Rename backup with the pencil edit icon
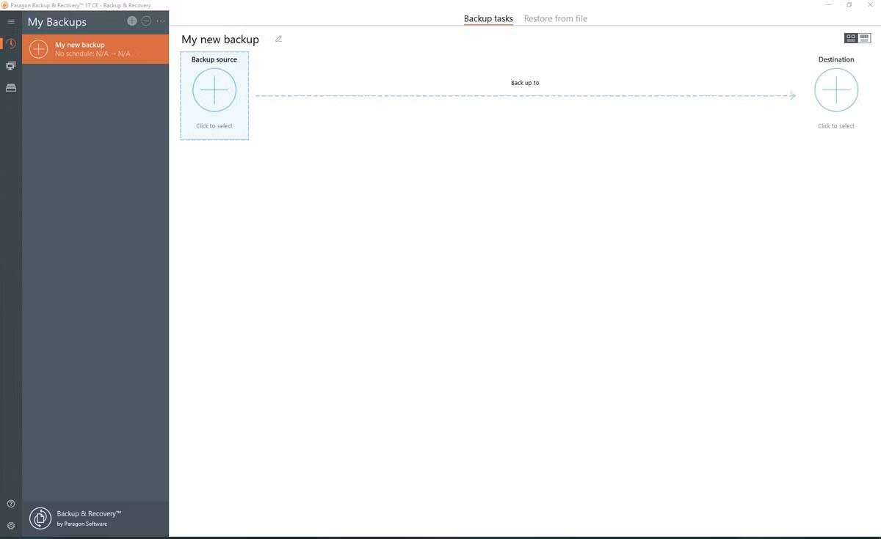 click(278, 39)
